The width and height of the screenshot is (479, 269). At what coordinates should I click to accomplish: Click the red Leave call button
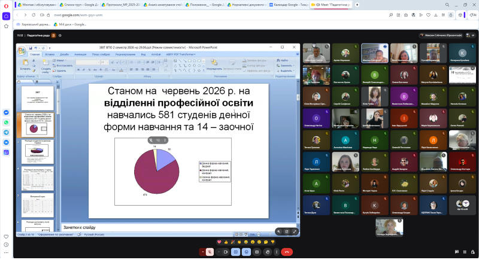tap(287, 252)
